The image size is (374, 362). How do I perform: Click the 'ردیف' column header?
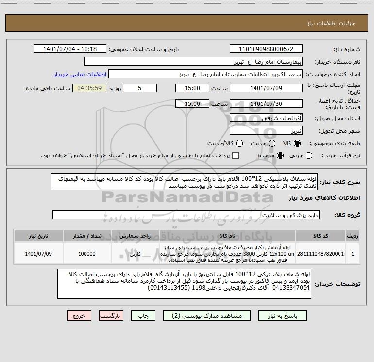(353, 236)
